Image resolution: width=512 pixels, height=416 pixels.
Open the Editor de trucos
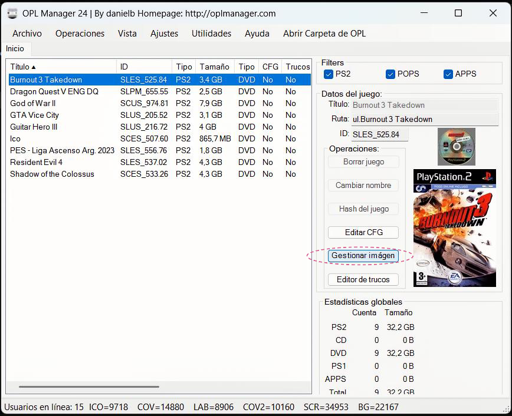363,279
